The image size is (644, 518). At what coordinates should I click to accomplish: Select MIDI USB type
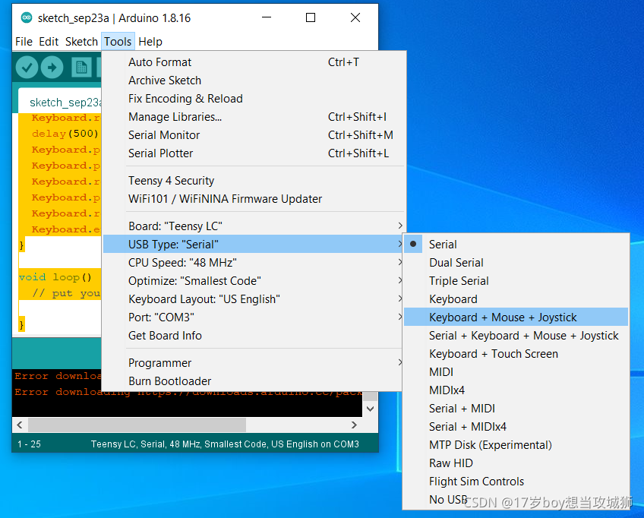coord(516,371)
